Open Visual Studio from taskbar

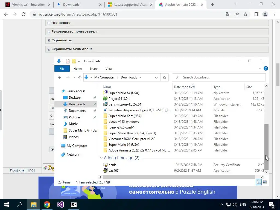coord(60,205)
